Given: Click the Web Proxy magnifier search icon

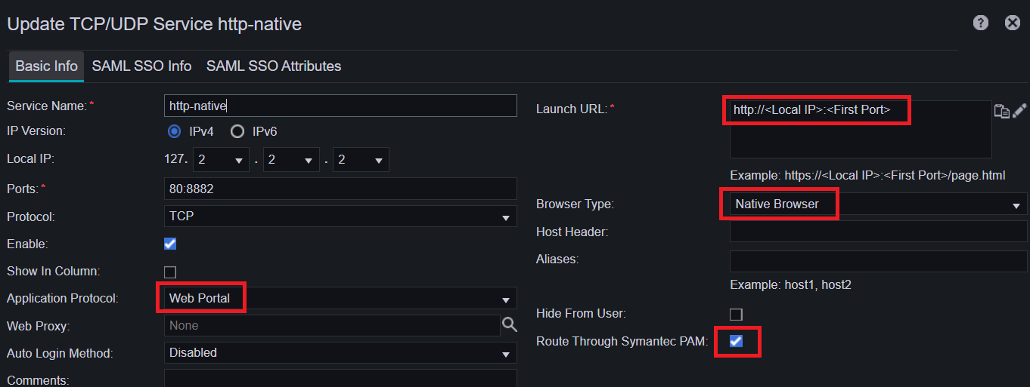Looking at the screenshot, I should 510,325.
